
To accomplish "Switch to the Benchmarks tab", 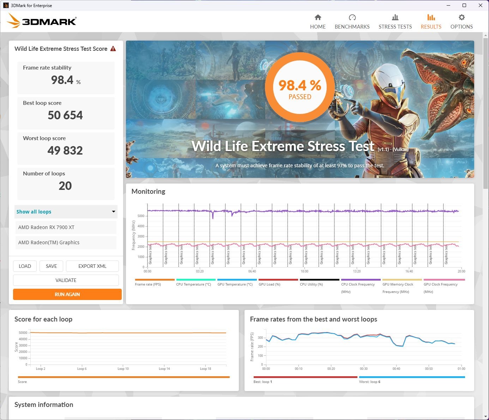I will [x=352, y=22].
